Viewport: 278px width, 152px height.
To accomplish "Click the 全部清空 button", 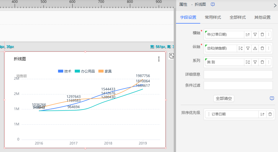I will [x=224, y=98].
